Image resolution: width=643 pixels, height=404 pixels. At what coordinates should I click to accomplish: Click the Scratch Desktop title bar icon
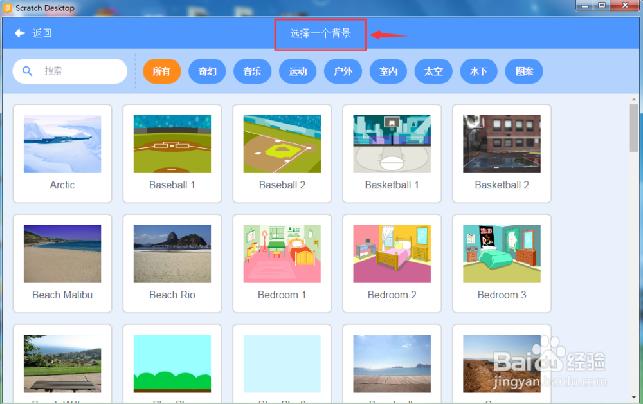point(7,8)
